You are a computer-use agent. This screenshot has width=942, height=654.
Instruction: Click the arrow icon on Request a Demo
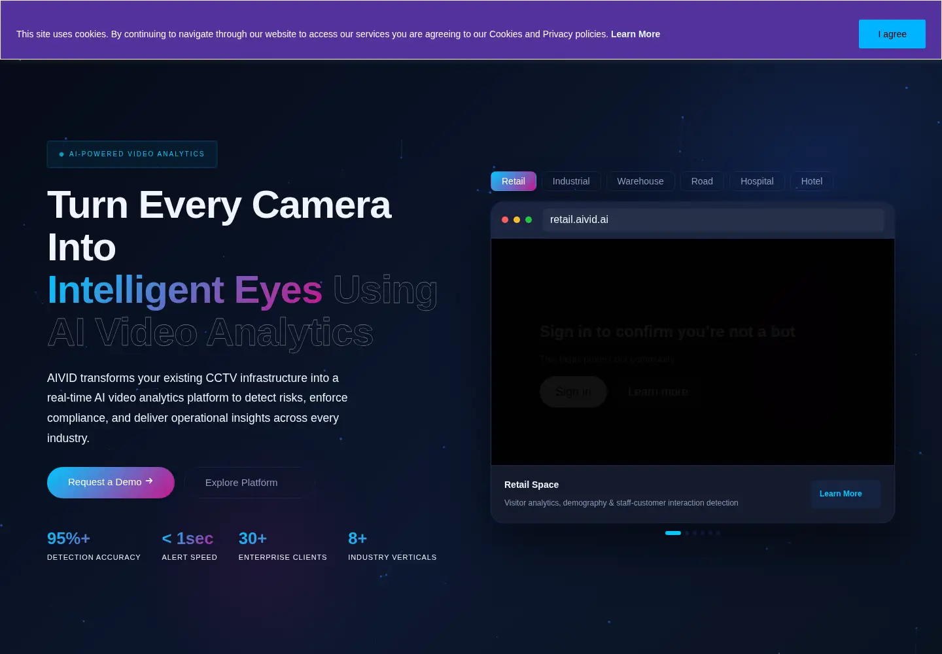point(149,481)
